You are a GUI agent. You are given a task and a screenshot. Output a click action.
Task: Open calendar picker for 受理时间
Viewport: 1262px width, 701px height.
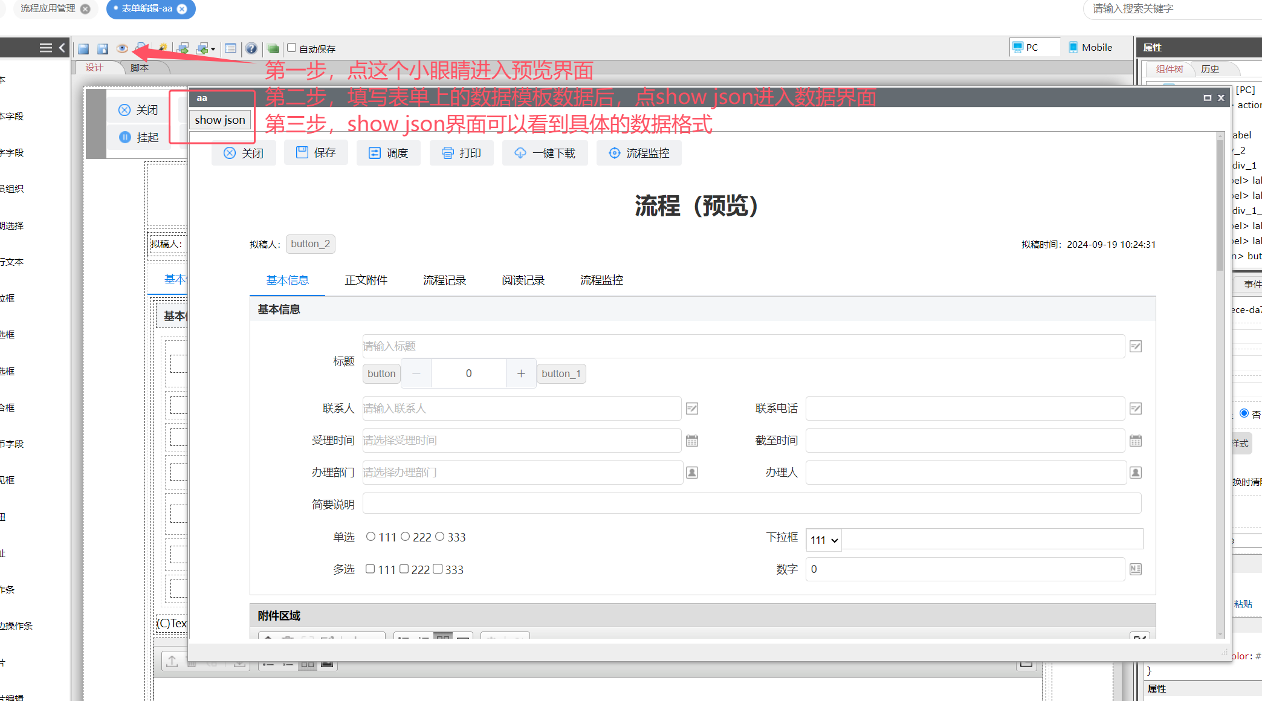[x=692, y=441]
